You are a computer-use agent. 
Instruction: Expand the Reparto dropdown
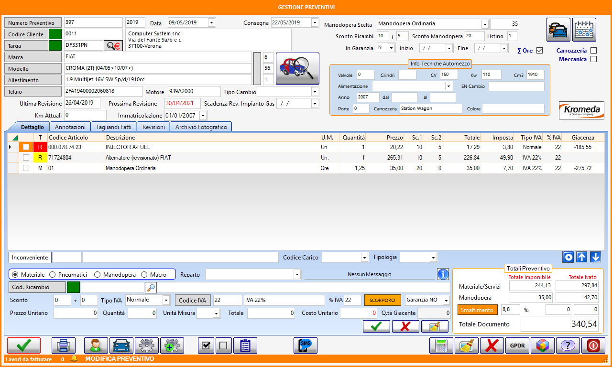click(x=297, y=274)
